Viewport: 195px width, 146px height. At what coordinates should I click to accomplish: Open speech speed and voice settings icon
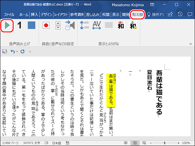click(70, 25)
